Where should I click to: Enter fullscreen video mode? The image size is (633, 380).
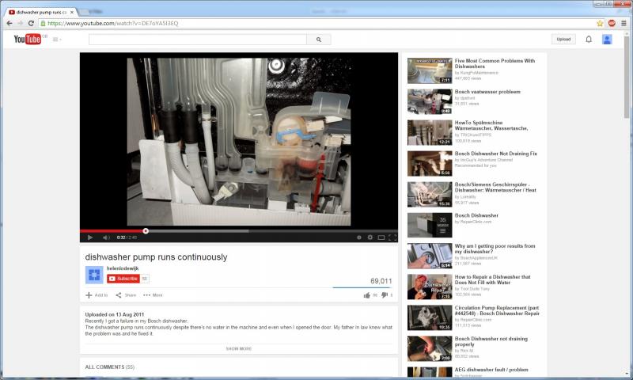(x=392, y=237)
